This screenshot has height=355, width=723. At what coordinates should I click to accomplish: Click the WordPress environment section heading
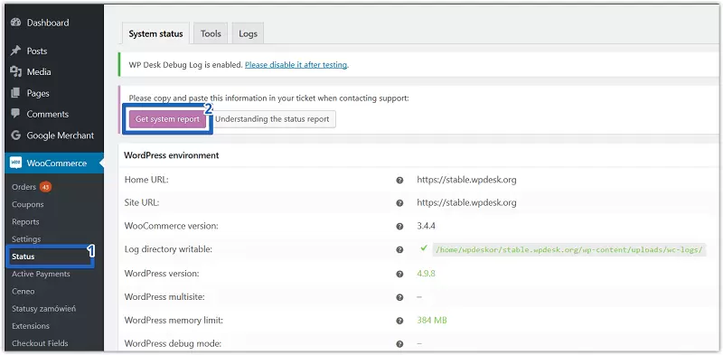point(172,155)
